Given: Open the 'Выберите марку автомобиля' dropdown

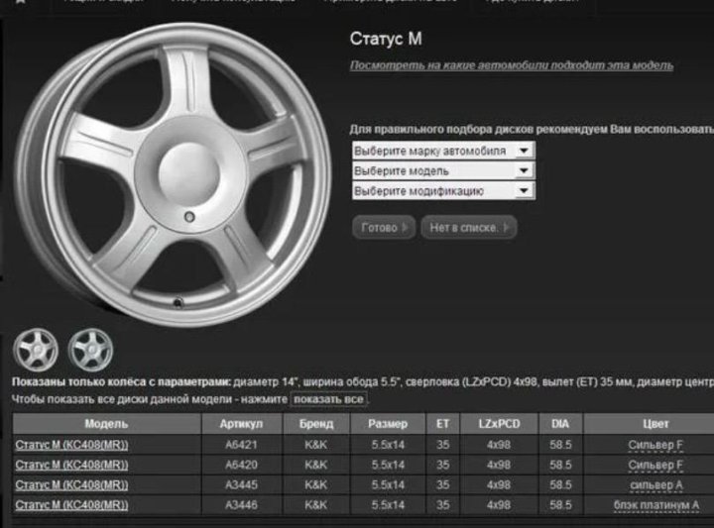Looking at the screenshot, I should pos(443,151).
